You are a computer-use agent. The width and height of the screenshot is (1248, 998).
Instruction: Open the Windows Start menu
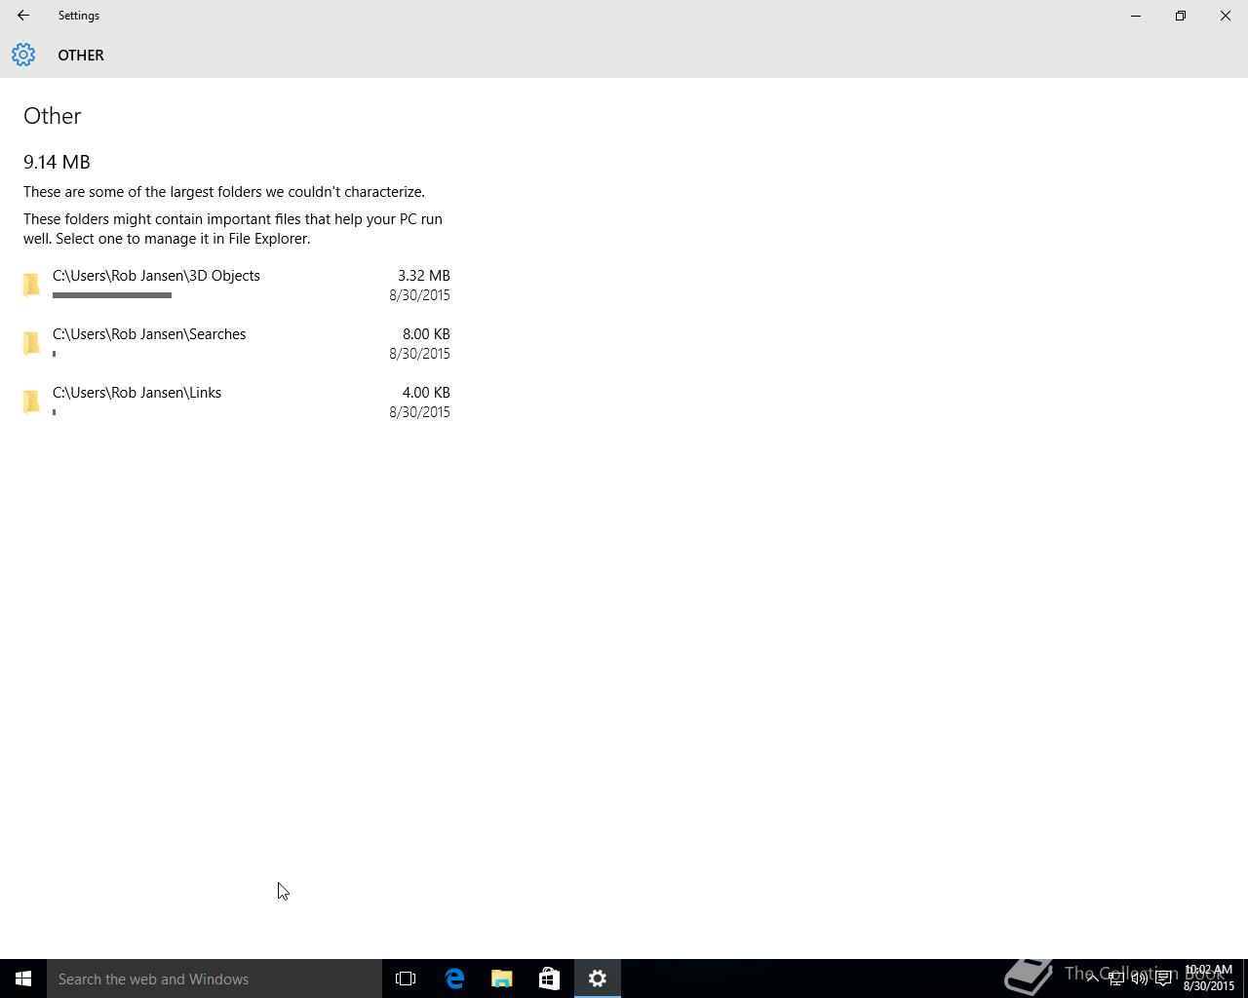[x=23, y=979]
